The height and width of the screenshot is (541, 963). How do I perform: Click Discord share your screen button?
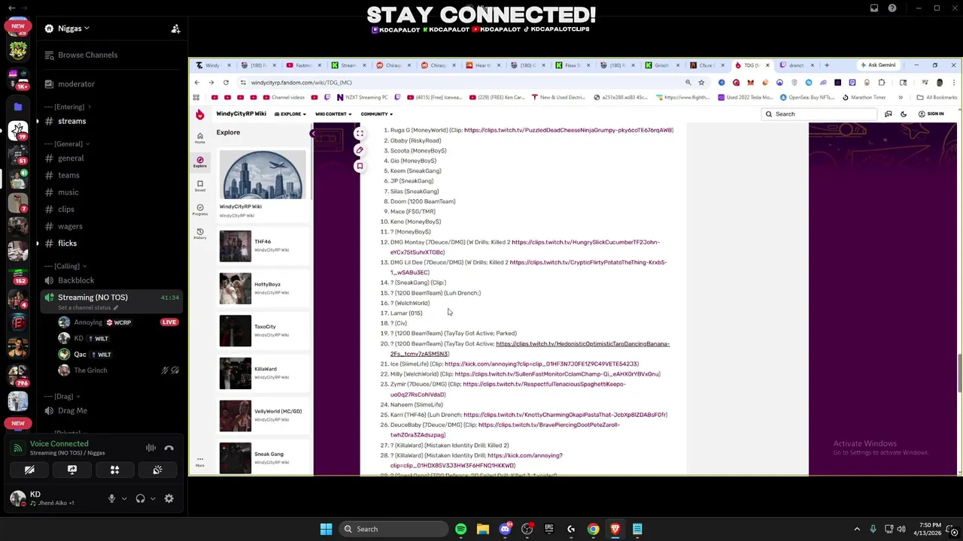pyautogui.click(x=72, y=470)
